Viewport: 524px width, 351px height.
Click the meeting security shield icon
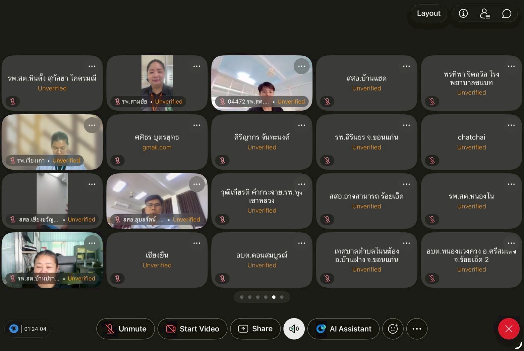[14, 329]
